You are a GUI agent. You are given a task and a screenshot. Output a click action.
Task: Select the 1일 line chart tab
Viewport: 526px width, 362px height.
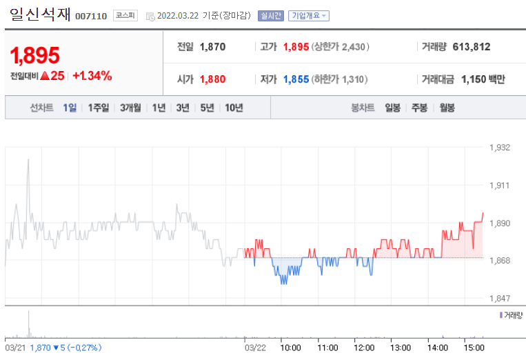pos(70,108)
